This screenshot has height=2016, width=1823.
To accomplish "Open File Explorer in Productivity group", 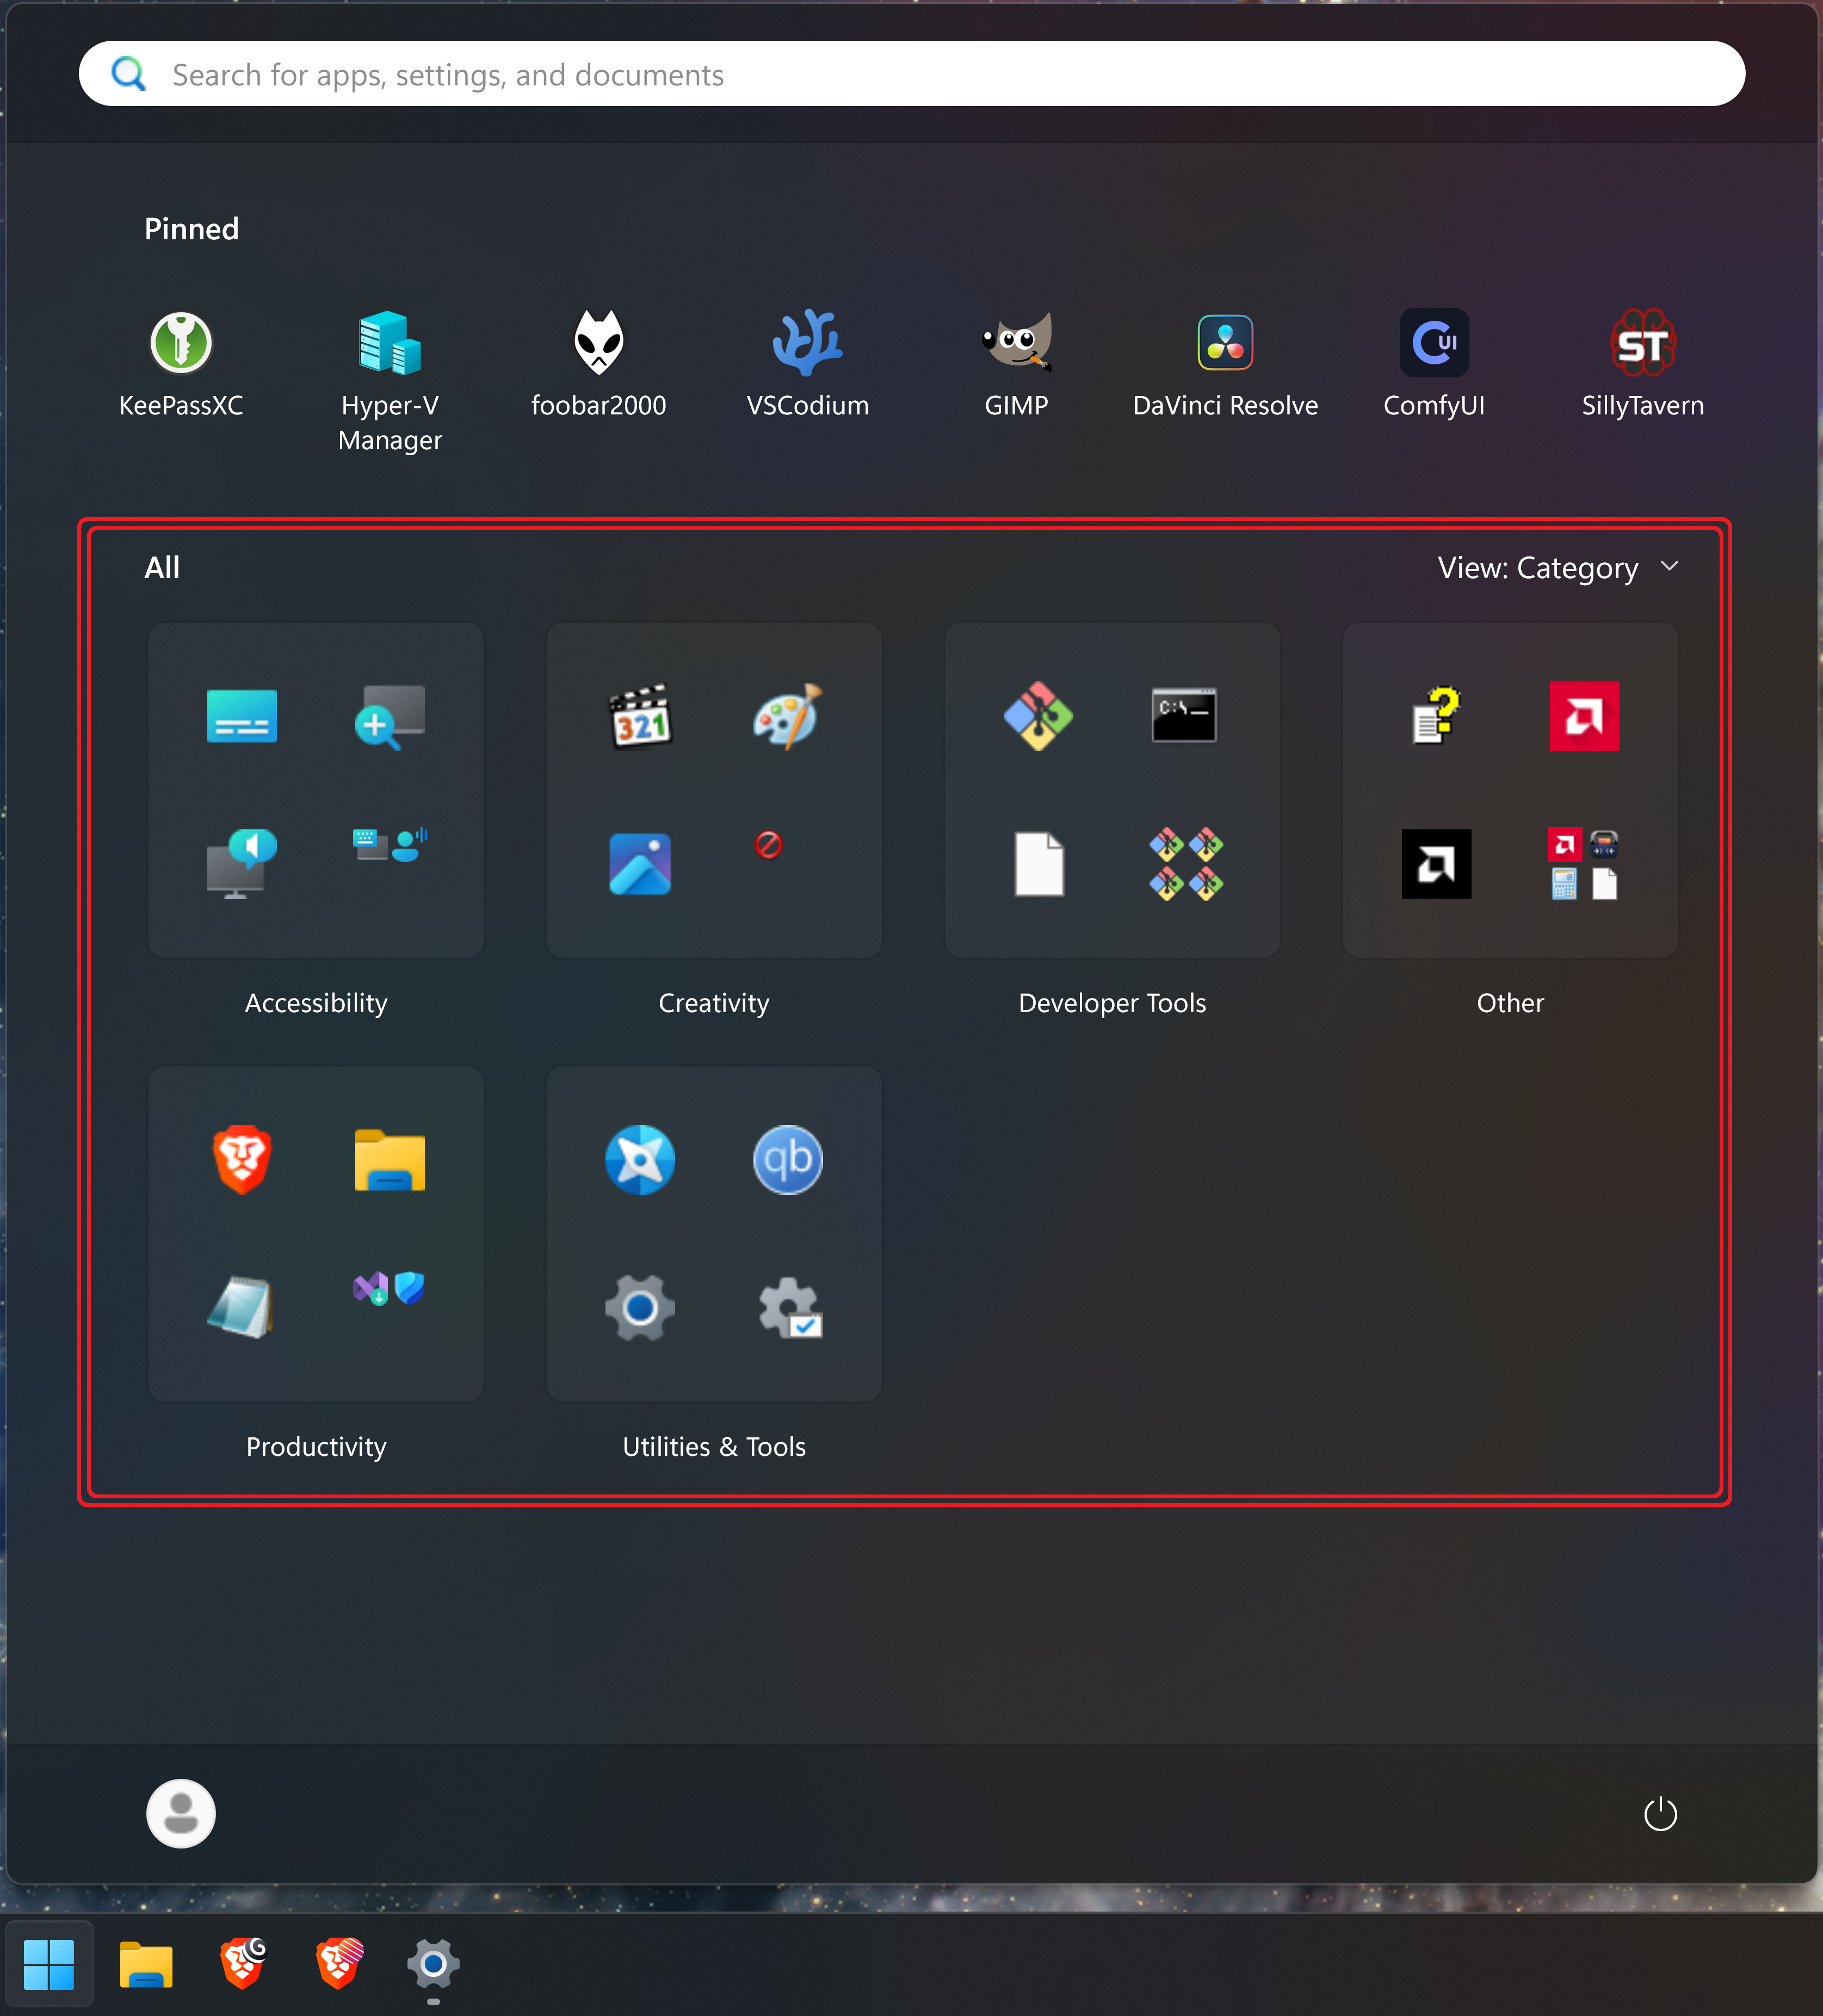I will (x=390, y=1160).
